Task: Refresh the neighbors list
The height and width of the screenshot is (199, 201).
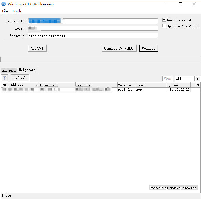Action: (20, 78)
